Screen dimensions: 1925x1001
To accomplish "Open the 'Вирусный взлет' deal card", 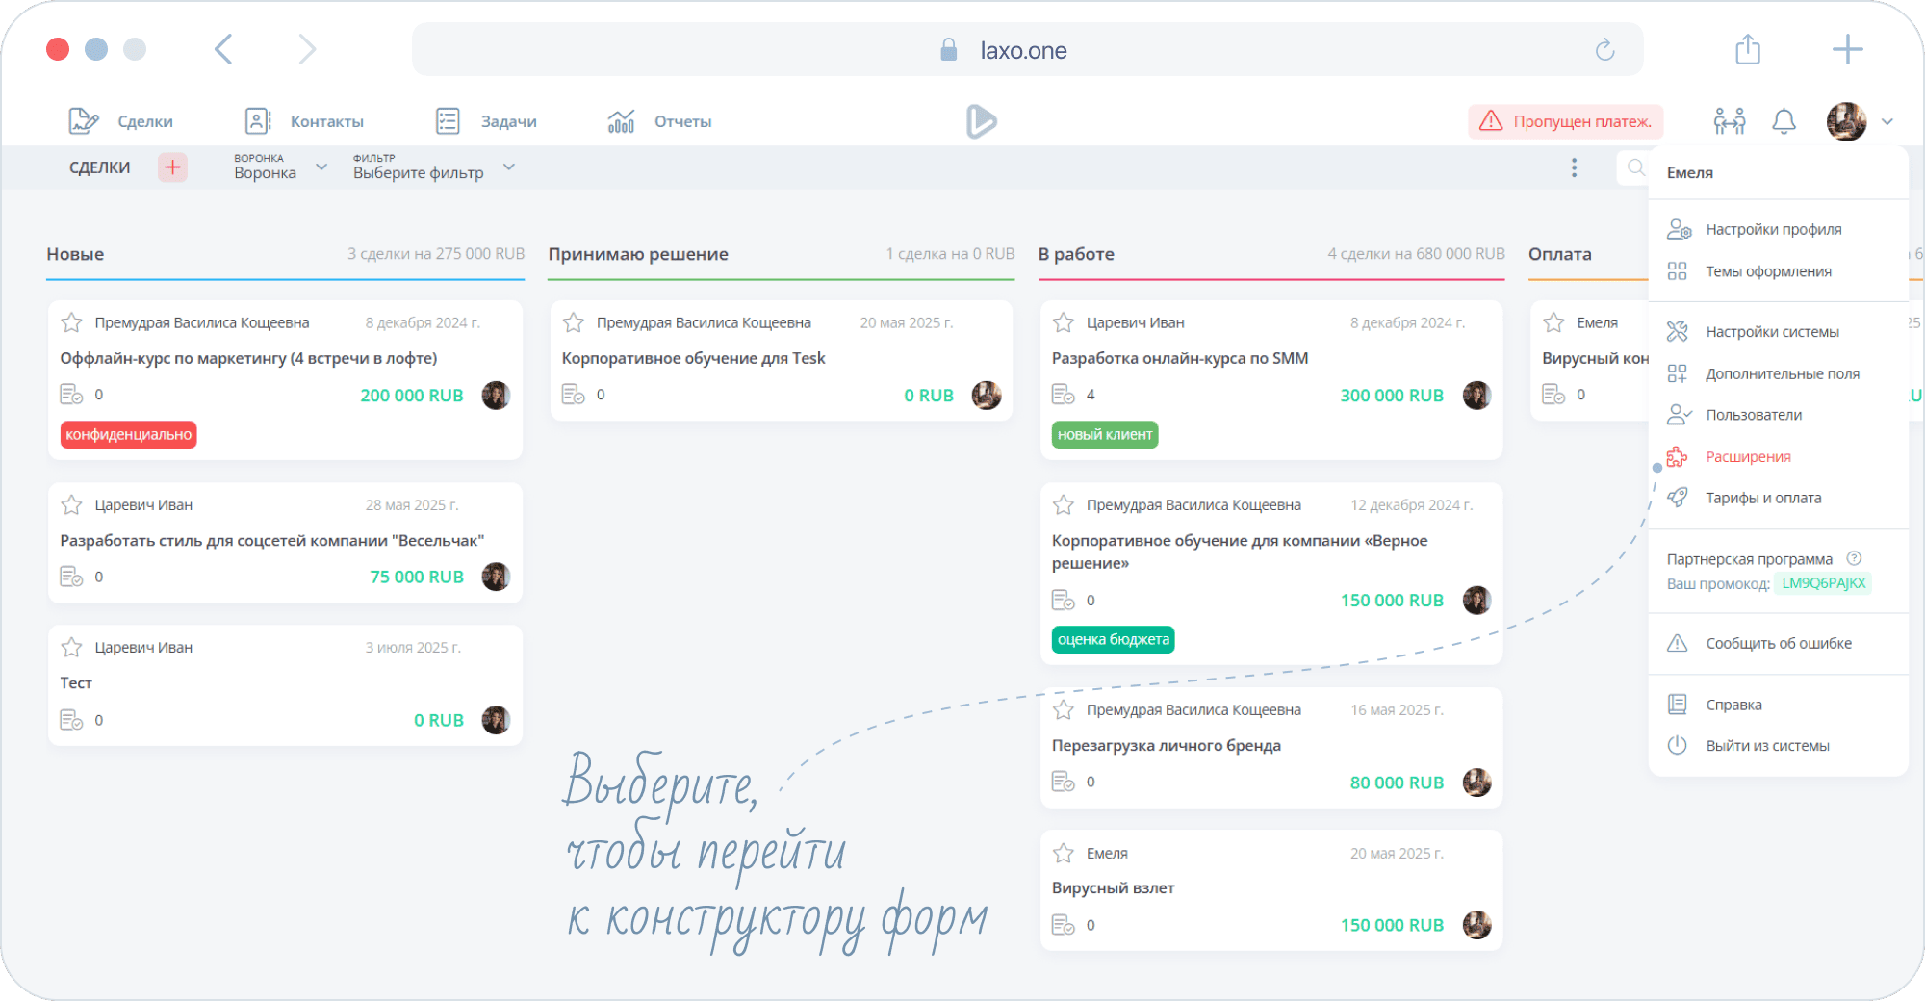I will 1270,888.
